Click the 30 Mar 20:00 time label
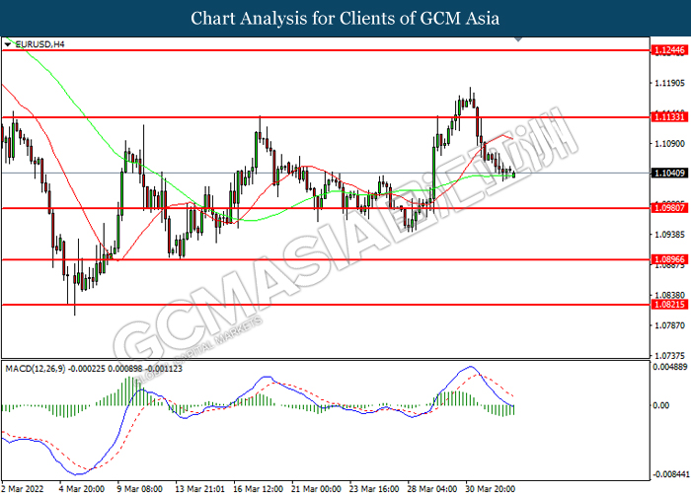The image size is (691, 493). point(491,489)
